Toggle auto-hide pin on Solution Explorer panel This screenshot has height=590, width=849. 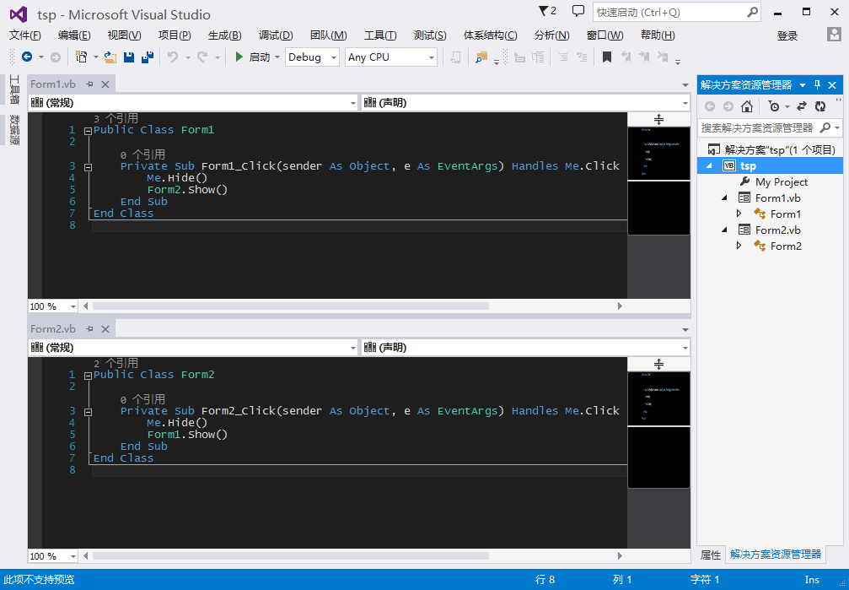point(817,85)
